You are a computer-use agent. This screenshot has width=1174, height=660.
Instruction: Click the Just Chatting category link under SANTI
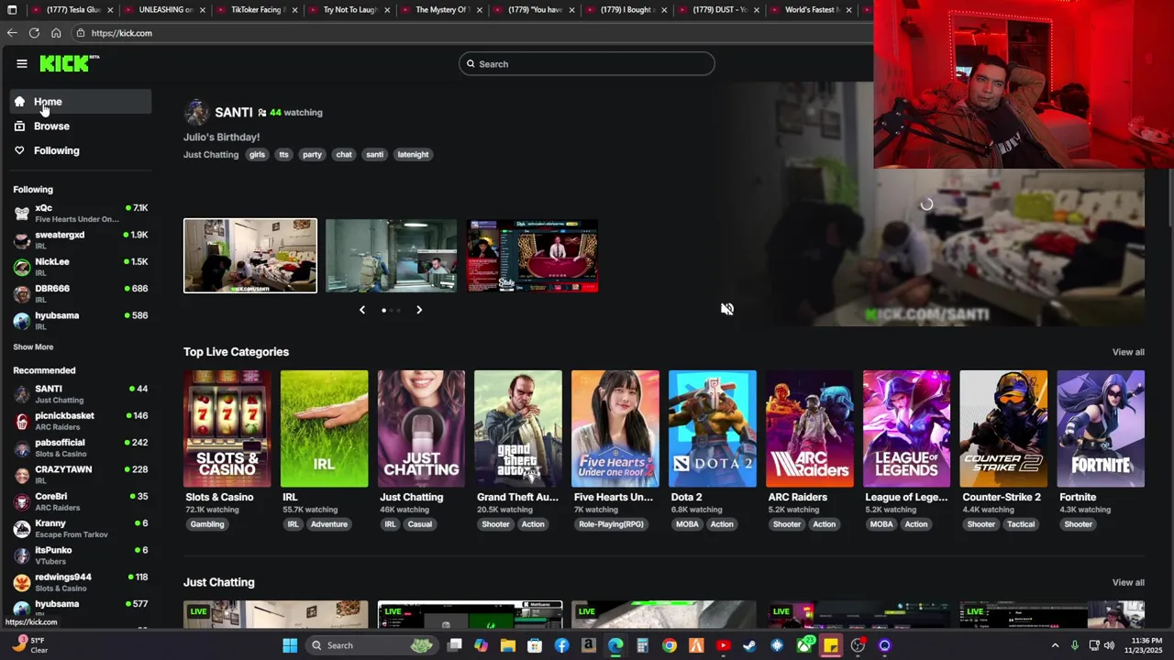pyautogui.click(x=211, y=154)
